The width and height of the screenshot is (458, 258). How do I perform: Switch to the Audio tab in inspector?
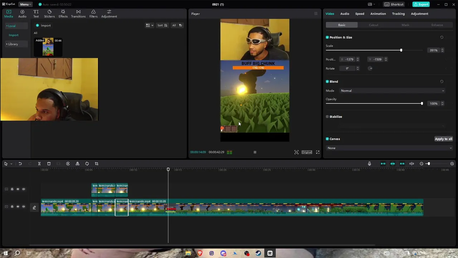point(345,14)
